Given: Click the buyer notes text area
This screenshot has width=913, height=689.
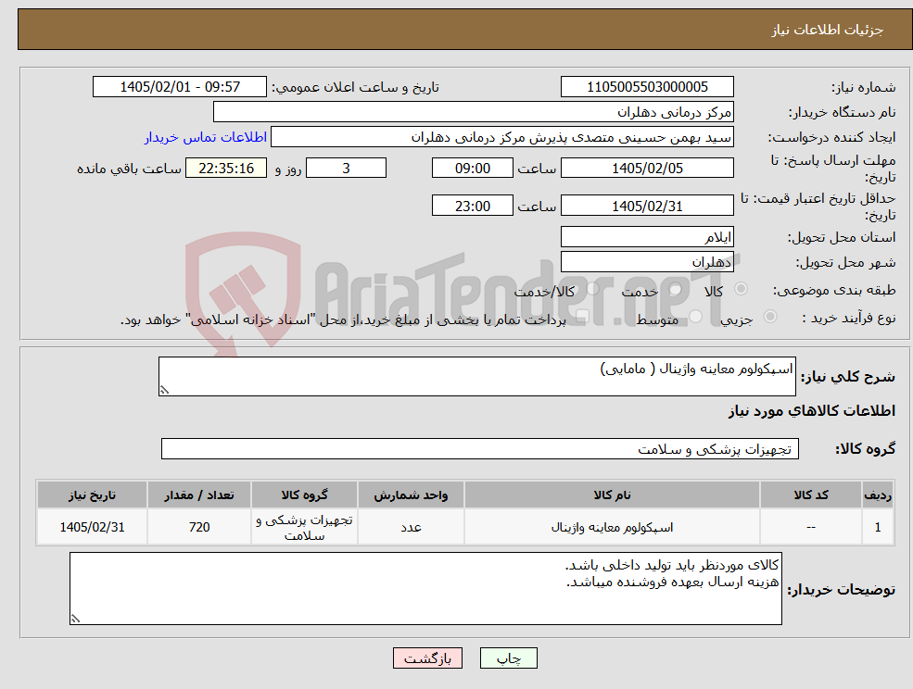Looking at the screenshot, I should (425, 588).
